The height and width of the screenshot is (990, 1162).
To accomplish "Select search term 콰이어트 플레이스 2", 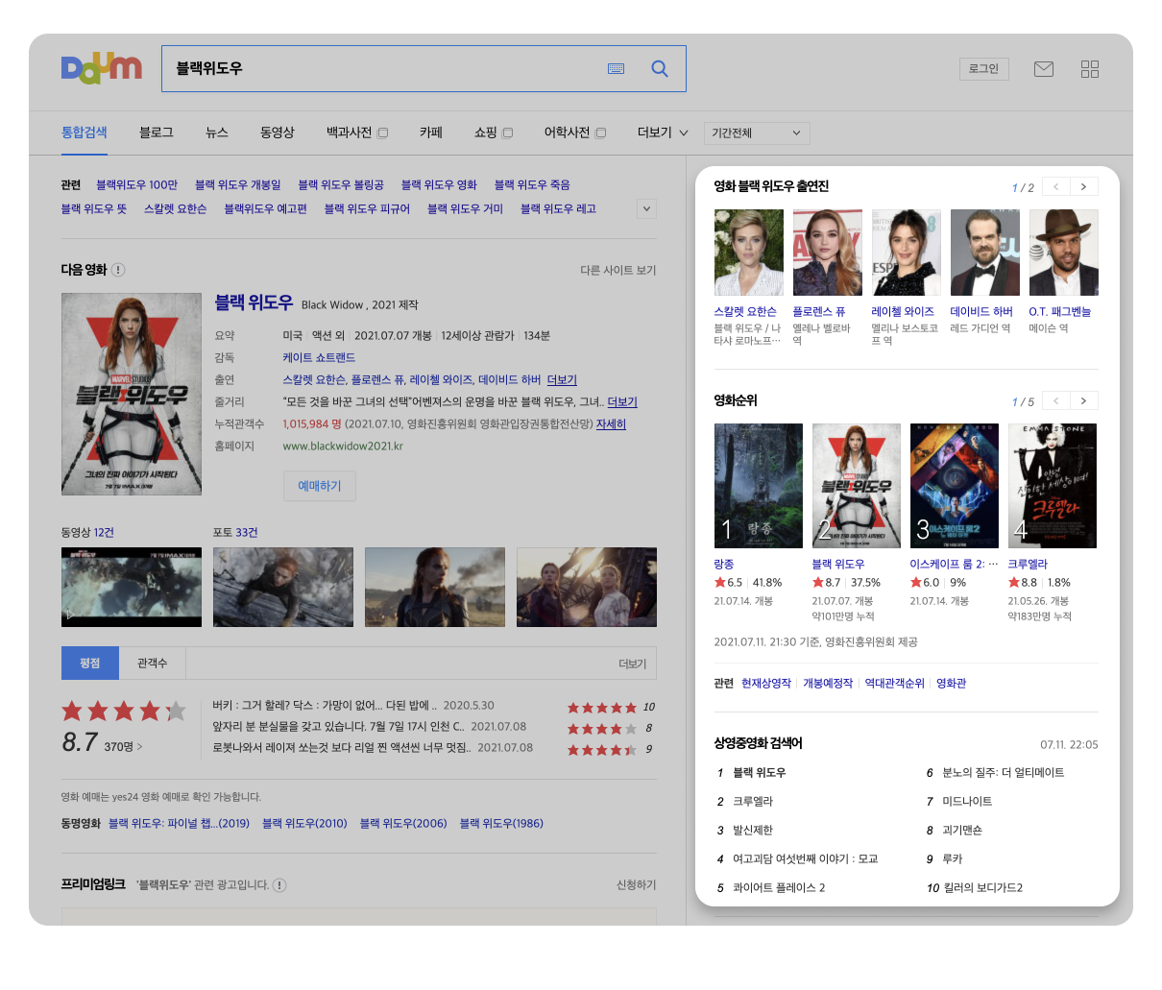I will (779, 887).
